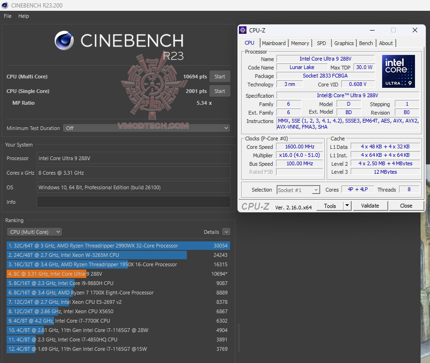Screen dimensions: 430x363
Task: Expand the Details control in the Ranking section
Action: [x=226, y=232]
